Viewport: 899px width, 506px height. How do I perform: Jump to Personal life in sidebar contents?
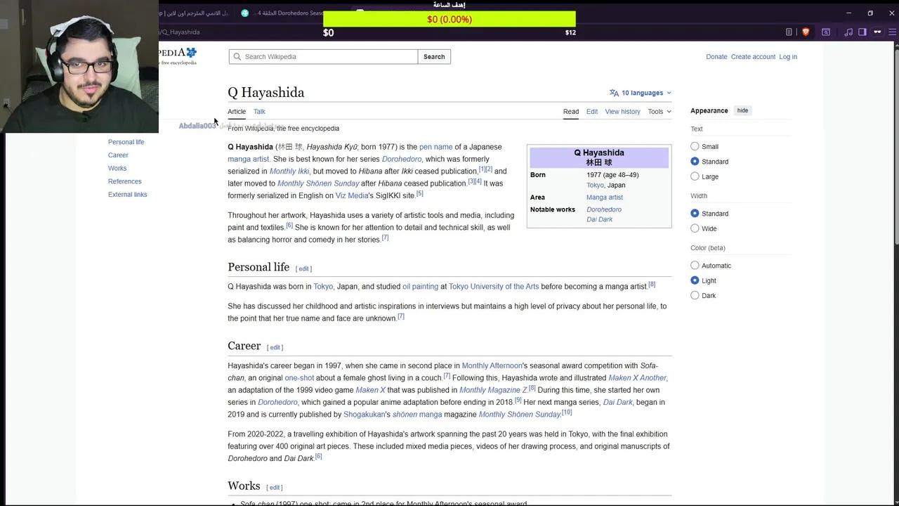point(126,142)
